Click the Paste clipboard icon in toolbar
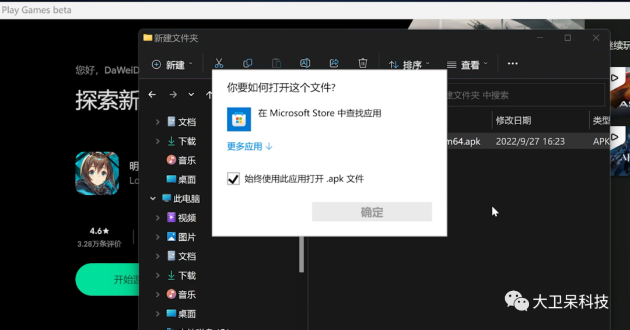The height and width of the screenshot is (330, 630). click(x=276, y=64)
